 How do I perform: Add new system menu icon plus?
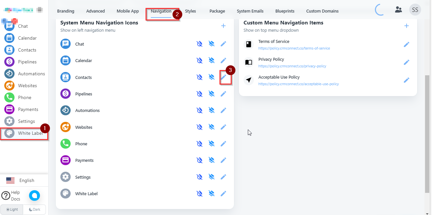(x=223, y=26)
